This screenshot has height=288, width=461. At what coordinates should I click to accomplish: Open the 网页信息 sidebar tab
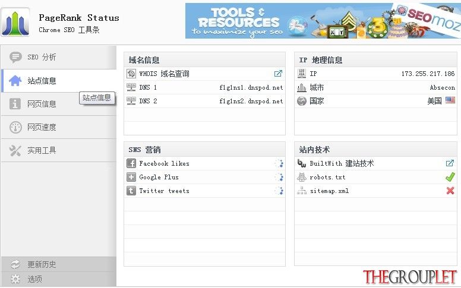coord(59,104)
